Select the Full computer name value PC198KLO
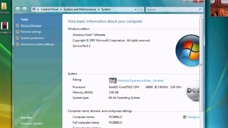228x128 pixels. click(115, 122)
